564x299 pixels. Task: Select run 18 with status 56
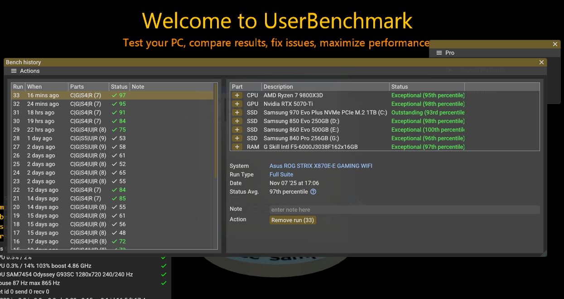(x=112, y=224)
